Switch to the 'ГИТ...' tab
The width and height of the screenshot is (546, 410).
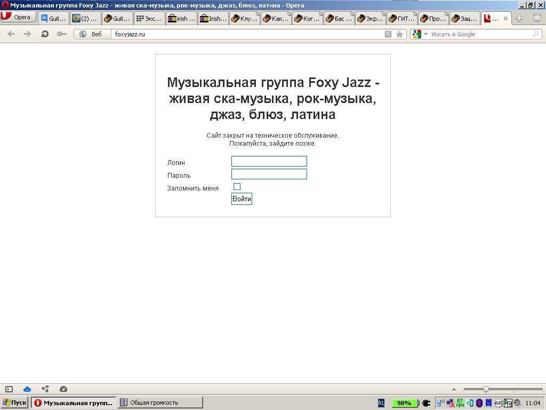pos(402,18)
